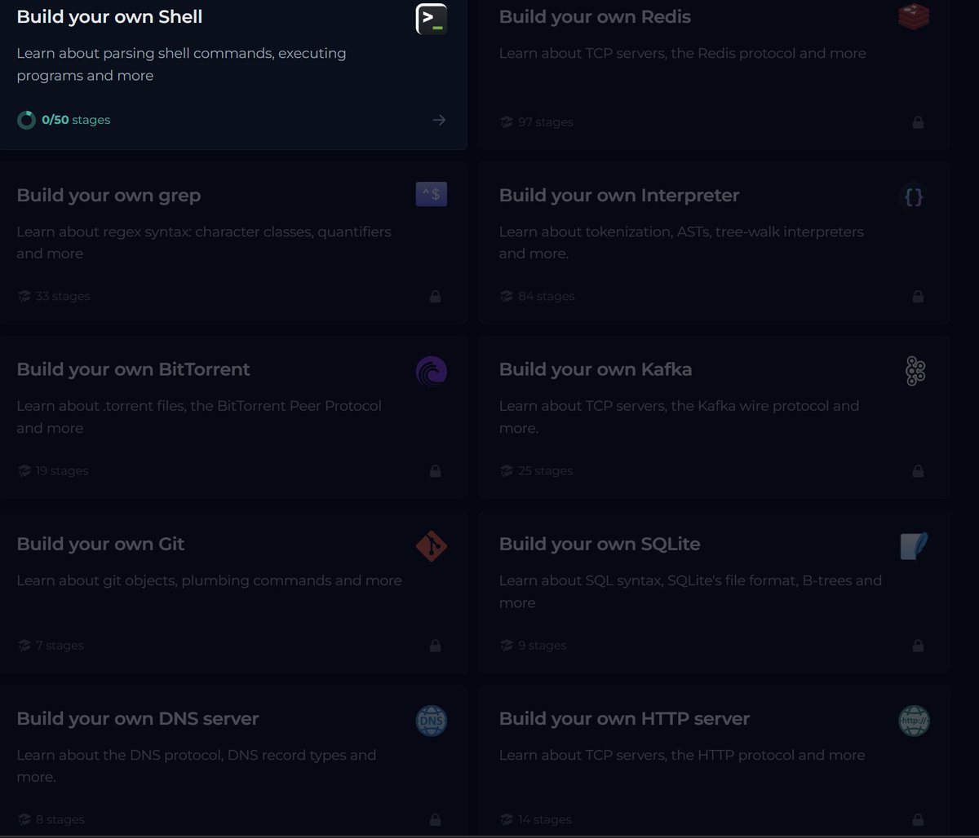Click the grep regex syntax description text
Screen dimensions: 979x838
204,242
